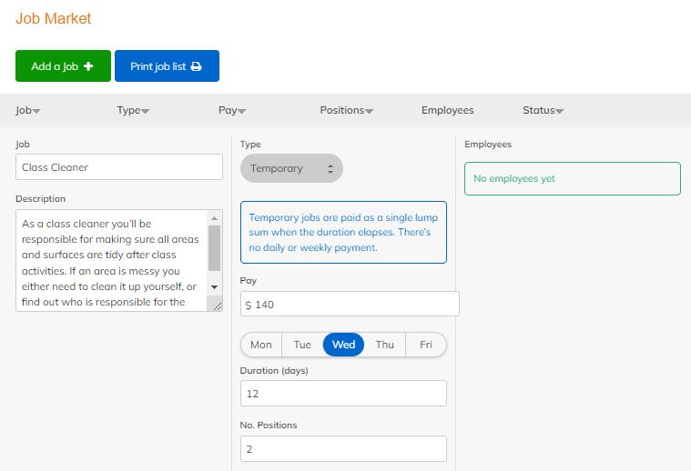This screenshot has width=691, height=471.
Task: Click the Duration (days) input field
Action: 343,393
